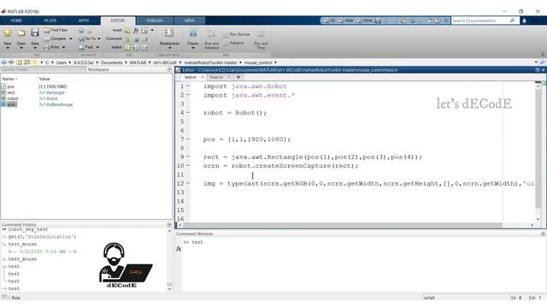Image resolution: width=547 pixels, height=308 pixels.
Task: Add a new editor tab with plus
Action: coord(238,77)
